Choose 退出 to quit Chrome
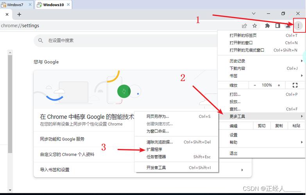The height and width of the screenshot is (195, 306). coord(261,153)
